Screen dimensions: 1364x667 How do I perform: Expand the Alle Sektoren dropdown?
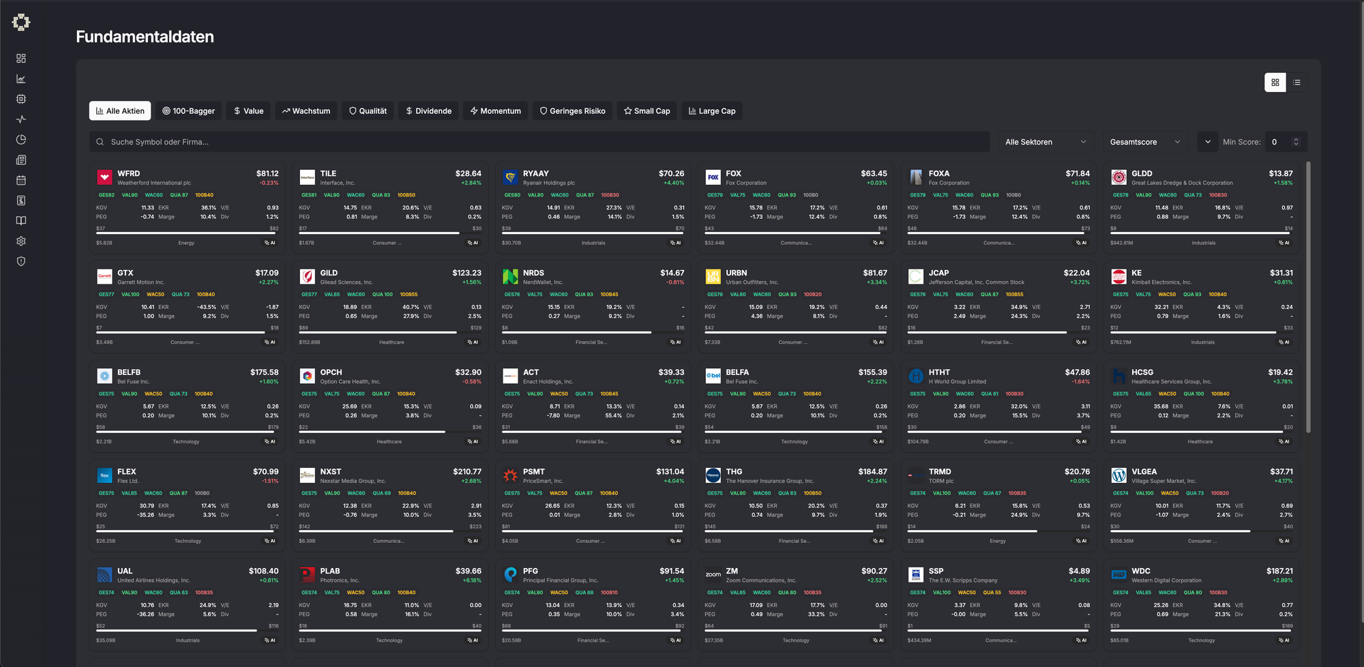click(1046, 142)
